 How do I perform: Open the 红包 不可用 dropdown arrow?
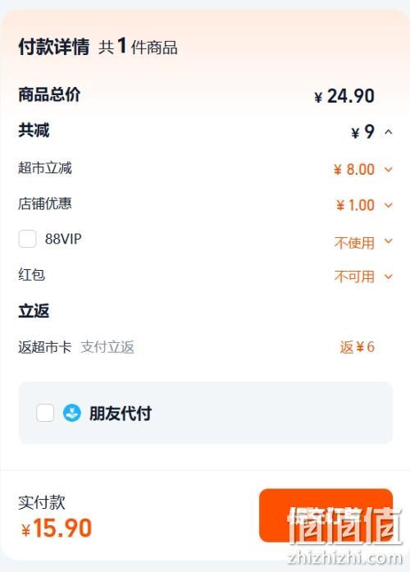coord(389,277)
